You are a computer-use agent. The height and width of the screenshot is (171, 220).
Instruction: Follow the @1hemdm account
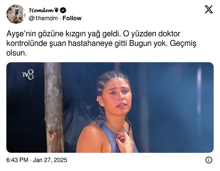tap(72, 18)
